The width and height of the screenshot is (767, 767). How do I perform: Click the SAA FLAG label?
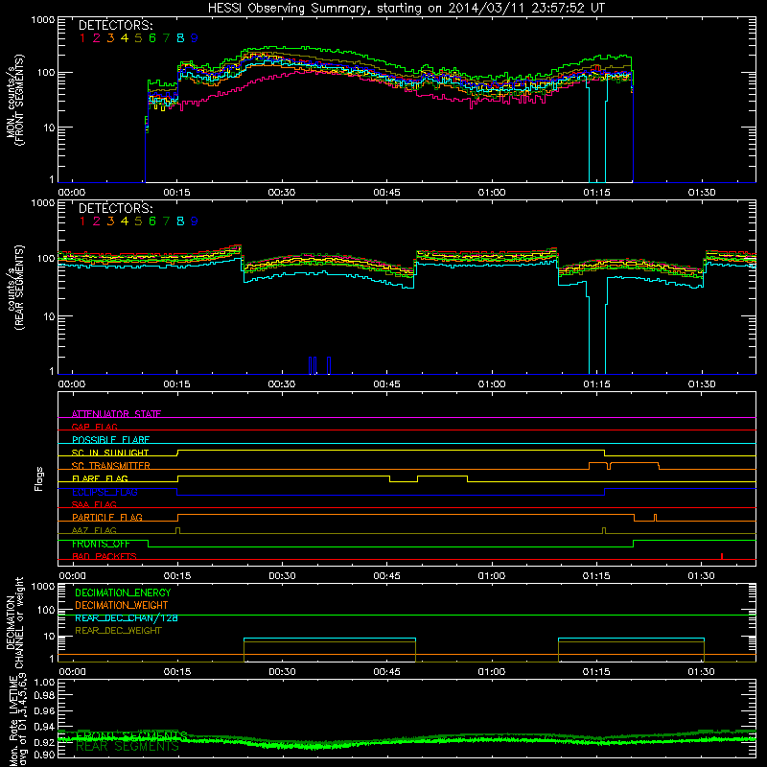pos(94,505)
